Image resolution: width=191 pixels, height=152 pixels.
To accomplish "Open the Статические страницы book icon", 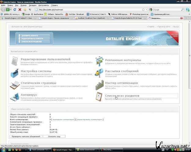I will (x=15, y=85).
